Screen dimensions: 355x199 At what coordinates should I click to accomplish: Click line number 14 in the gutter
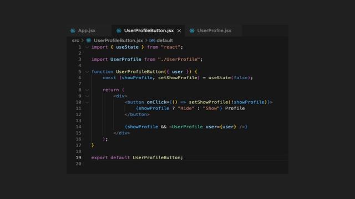pos(78,127)
